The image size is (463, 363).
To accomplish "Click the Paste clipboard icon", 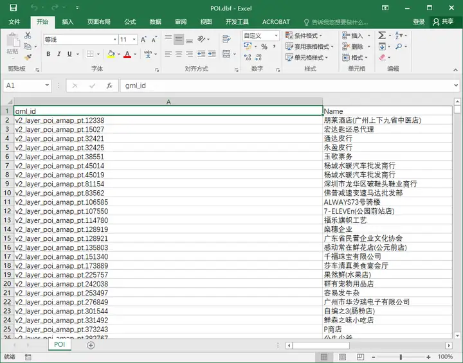I will click(13, 40).
